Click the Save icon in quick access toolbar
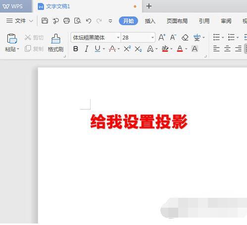The width and height of the screenshot is (247, 225). (x=45, y=21)
